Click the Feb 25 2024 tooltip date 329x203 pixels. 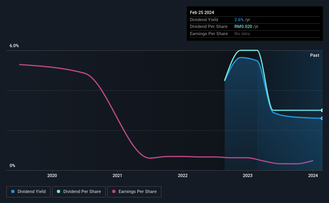pos(202,12)
